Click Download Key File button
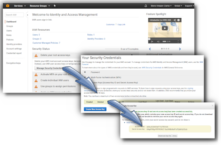The height and width of the screenshot is (145, 221). (x=165, y=136)
